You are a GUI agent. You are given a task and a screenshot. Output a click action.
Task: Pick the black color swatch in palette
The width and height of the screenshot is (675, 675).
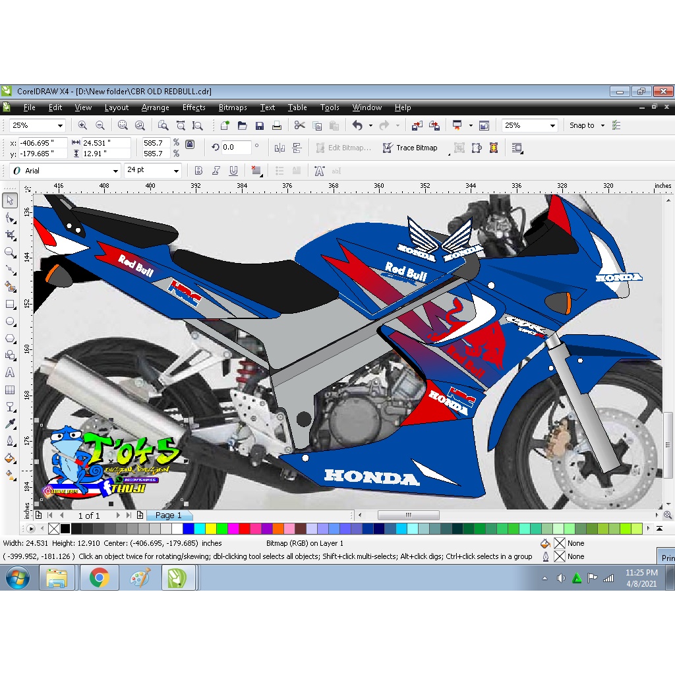[x=65, y=528]
